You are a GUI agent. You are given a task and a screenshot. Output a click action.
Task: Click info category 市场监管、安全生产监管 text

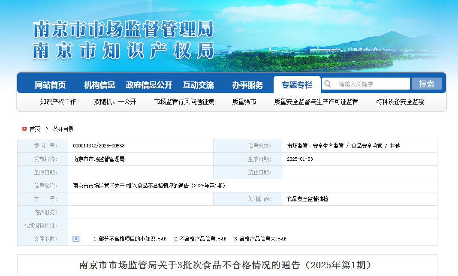(315, 146)
